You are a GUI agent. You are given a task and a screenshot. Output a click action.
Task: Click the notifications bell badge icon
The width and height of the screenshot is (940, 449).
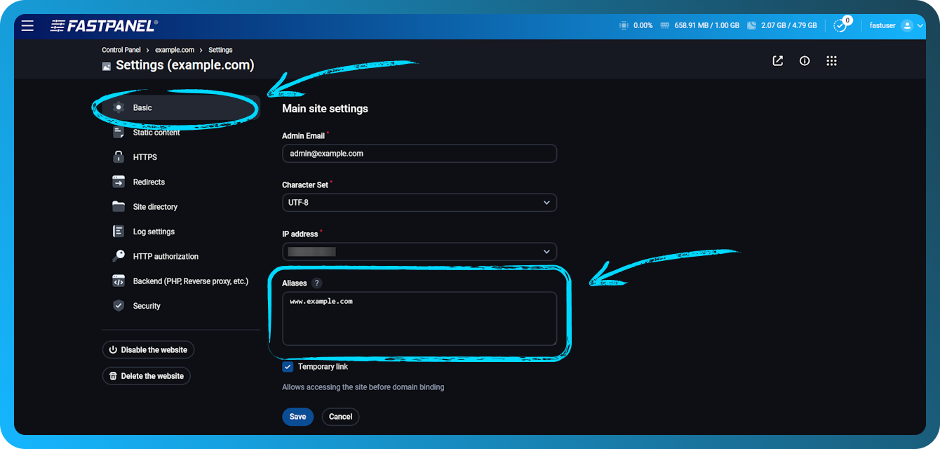point(841,25)
